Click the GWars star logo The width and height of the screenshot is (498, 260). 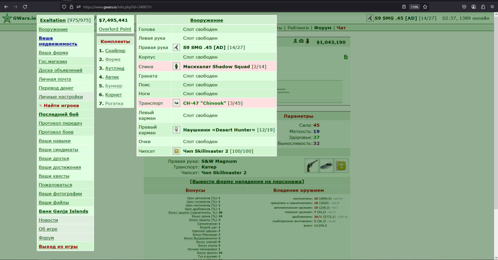[7, 18]
